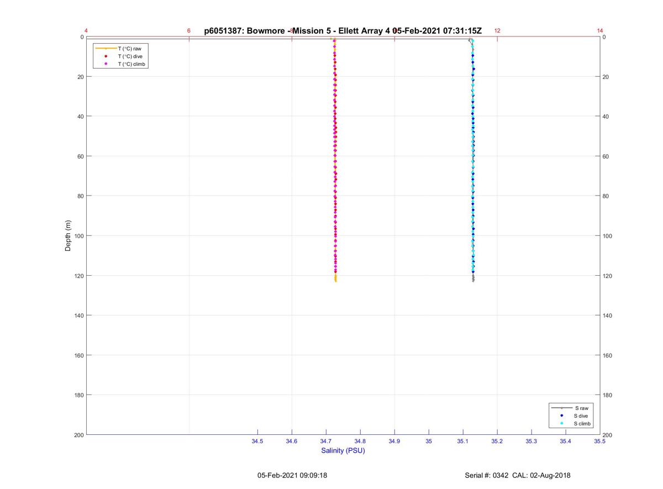663x489 pixels.
Task: Click depth tick 100 on left axis
Action: [x=78, y=236]
